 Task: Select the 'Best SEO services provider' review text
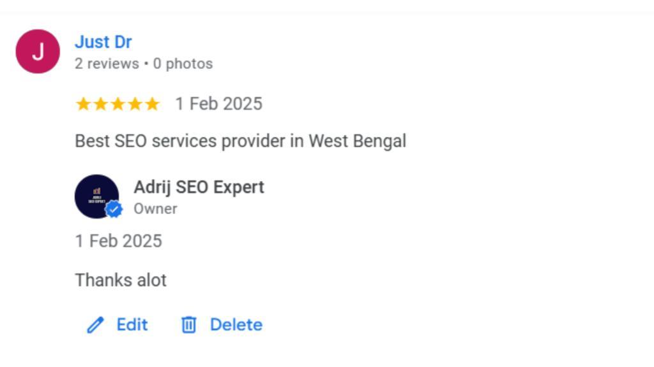[240, 141]
